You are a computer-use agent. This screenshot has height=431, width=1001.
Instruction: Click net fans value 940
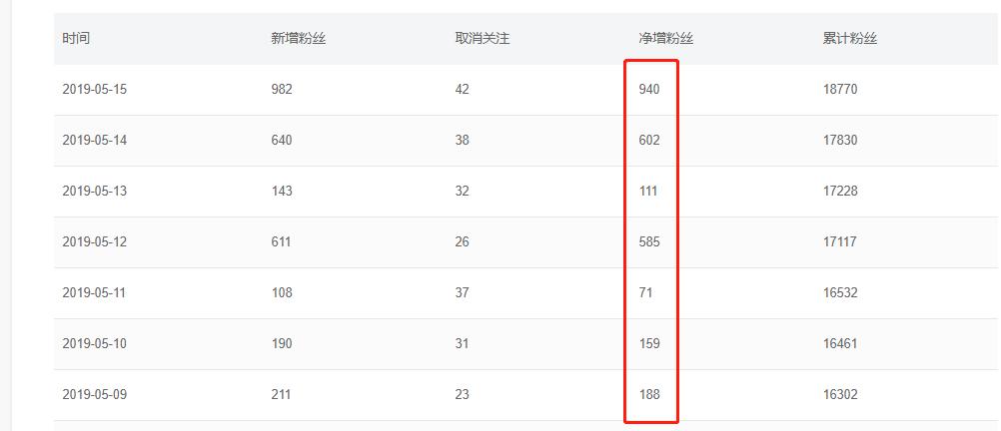coord(649,90)
